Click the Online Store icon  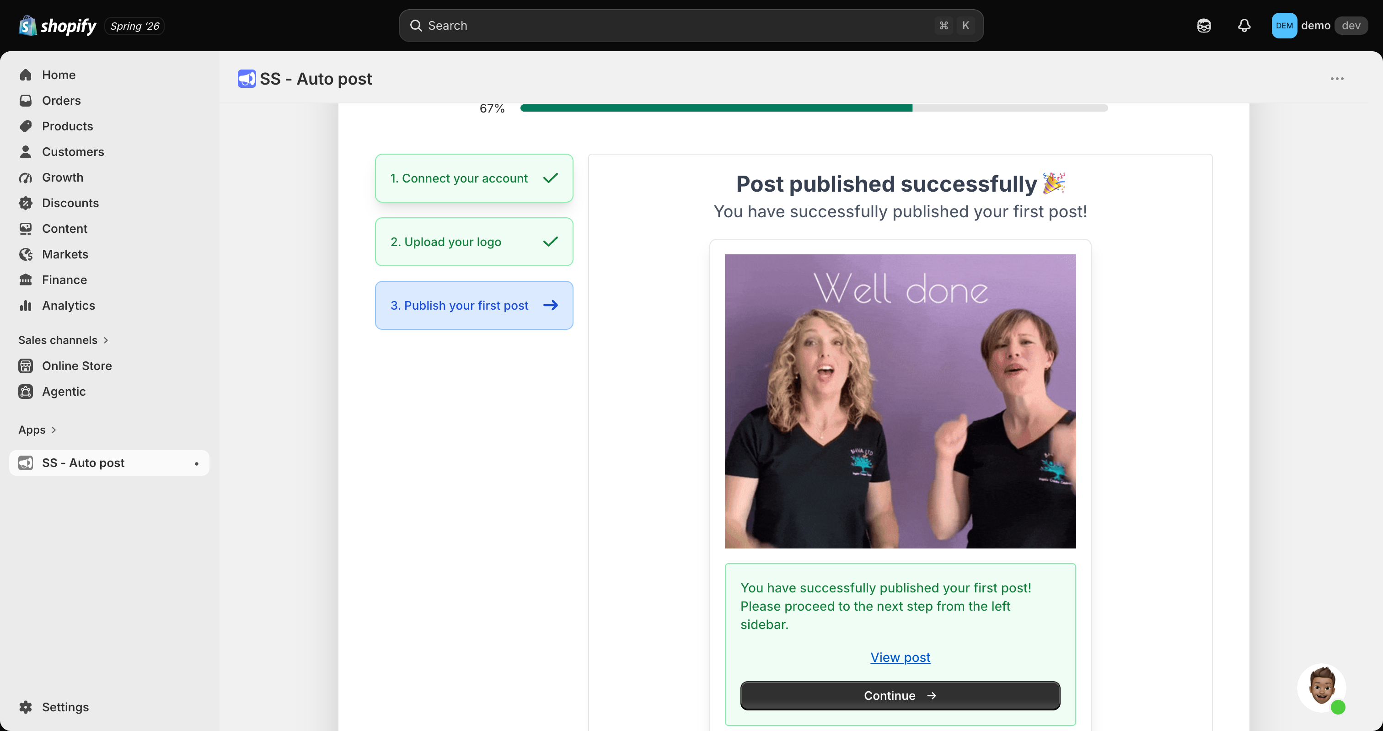(26, 366)
